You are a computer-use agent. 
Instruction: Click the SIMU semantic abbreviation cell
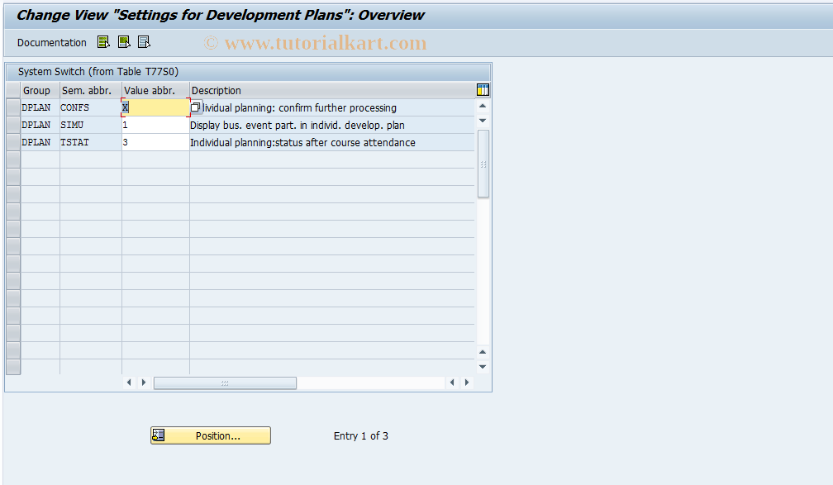pyautogui.click(x=91, y=125)
